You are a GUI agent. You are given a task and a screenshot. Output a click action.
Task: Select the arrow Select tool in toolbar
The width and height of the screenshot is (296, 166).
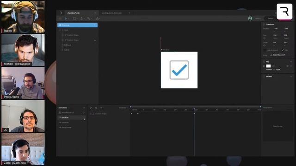(x=66, y=18)
